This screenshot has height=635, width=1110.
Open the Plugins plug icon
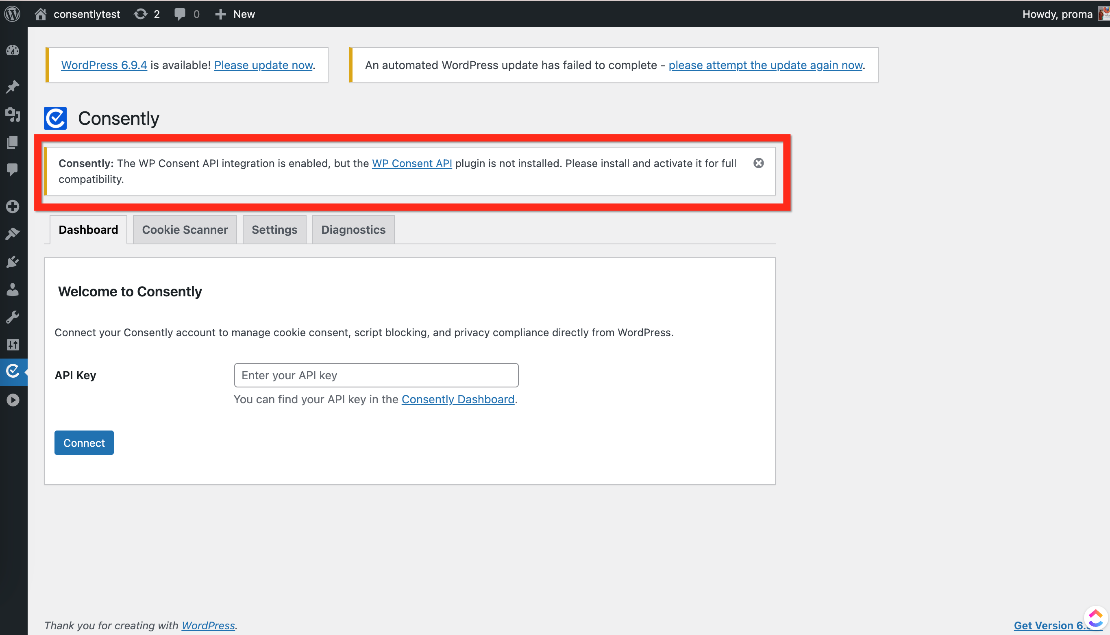(13, 261)
